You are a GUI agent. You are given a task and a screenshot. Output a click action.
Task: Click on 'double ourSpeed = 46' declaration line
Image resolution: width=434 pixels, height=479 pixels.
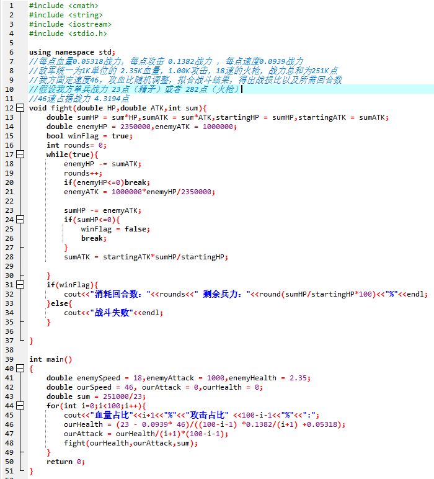154,387
